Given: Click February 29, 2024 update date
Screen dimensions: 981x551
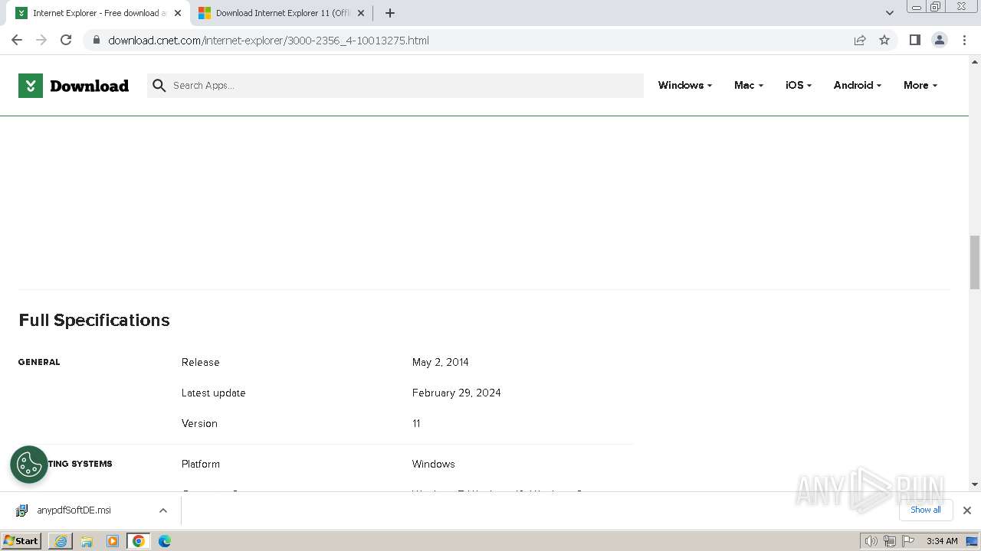Looking at the screenshot, I should [x=456, y=393].
